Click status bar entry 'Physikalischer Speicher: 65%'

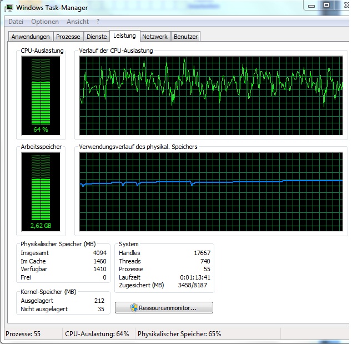point(179,334)
